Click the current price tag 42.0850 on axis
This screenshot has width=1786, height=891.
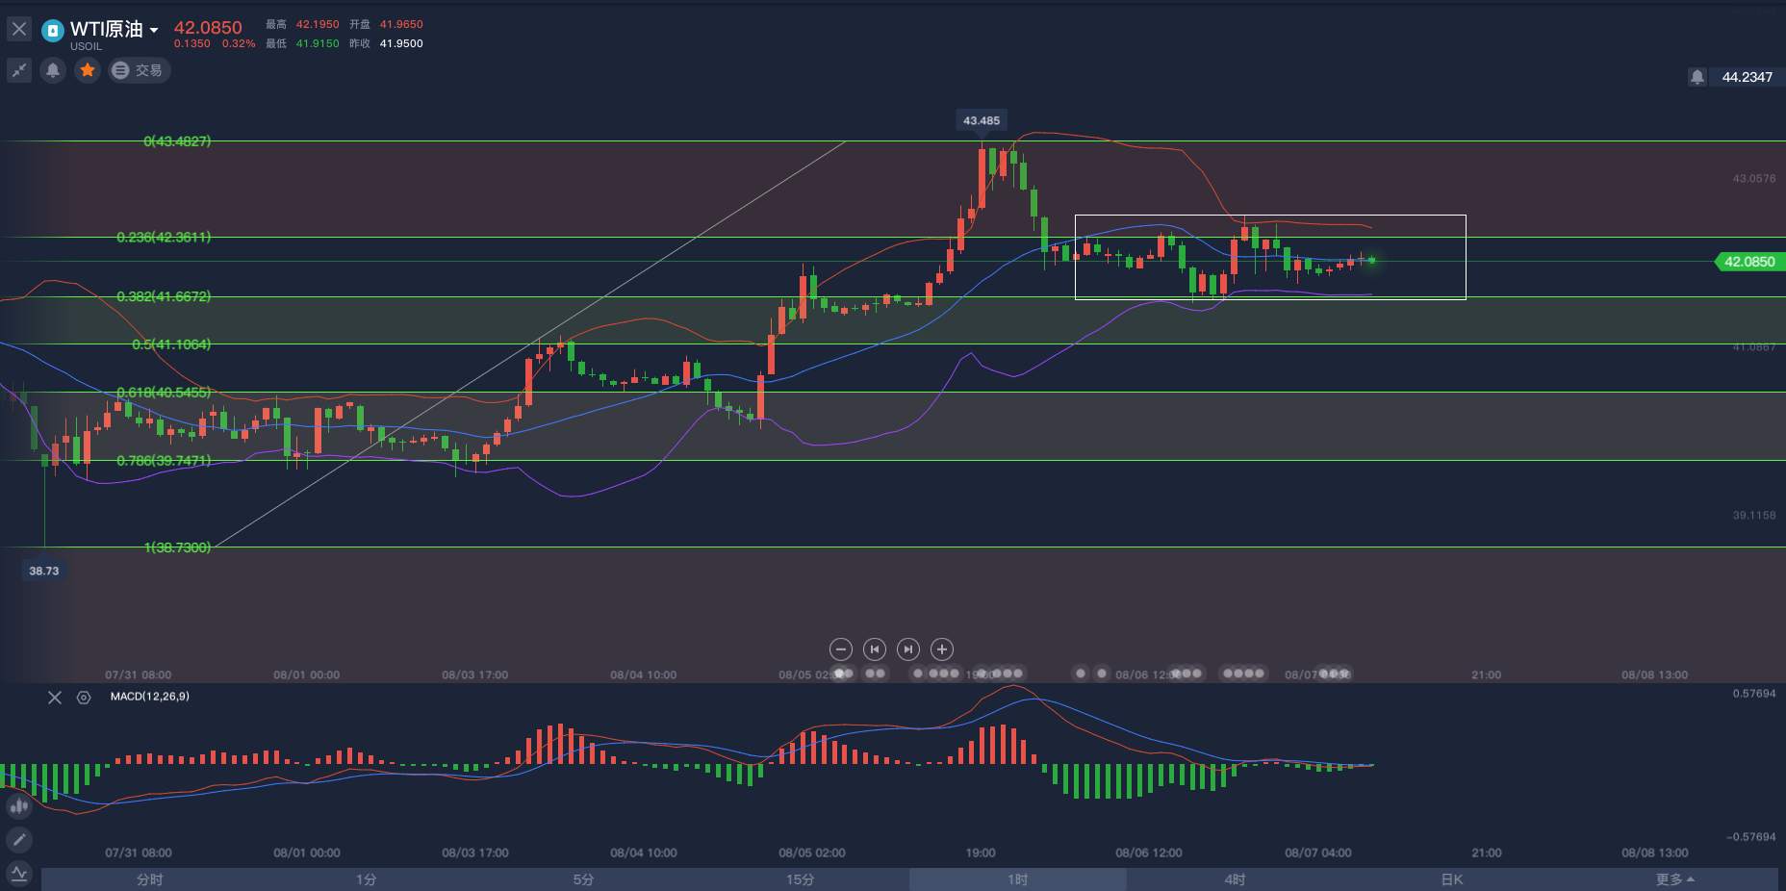pos(1749,262)
